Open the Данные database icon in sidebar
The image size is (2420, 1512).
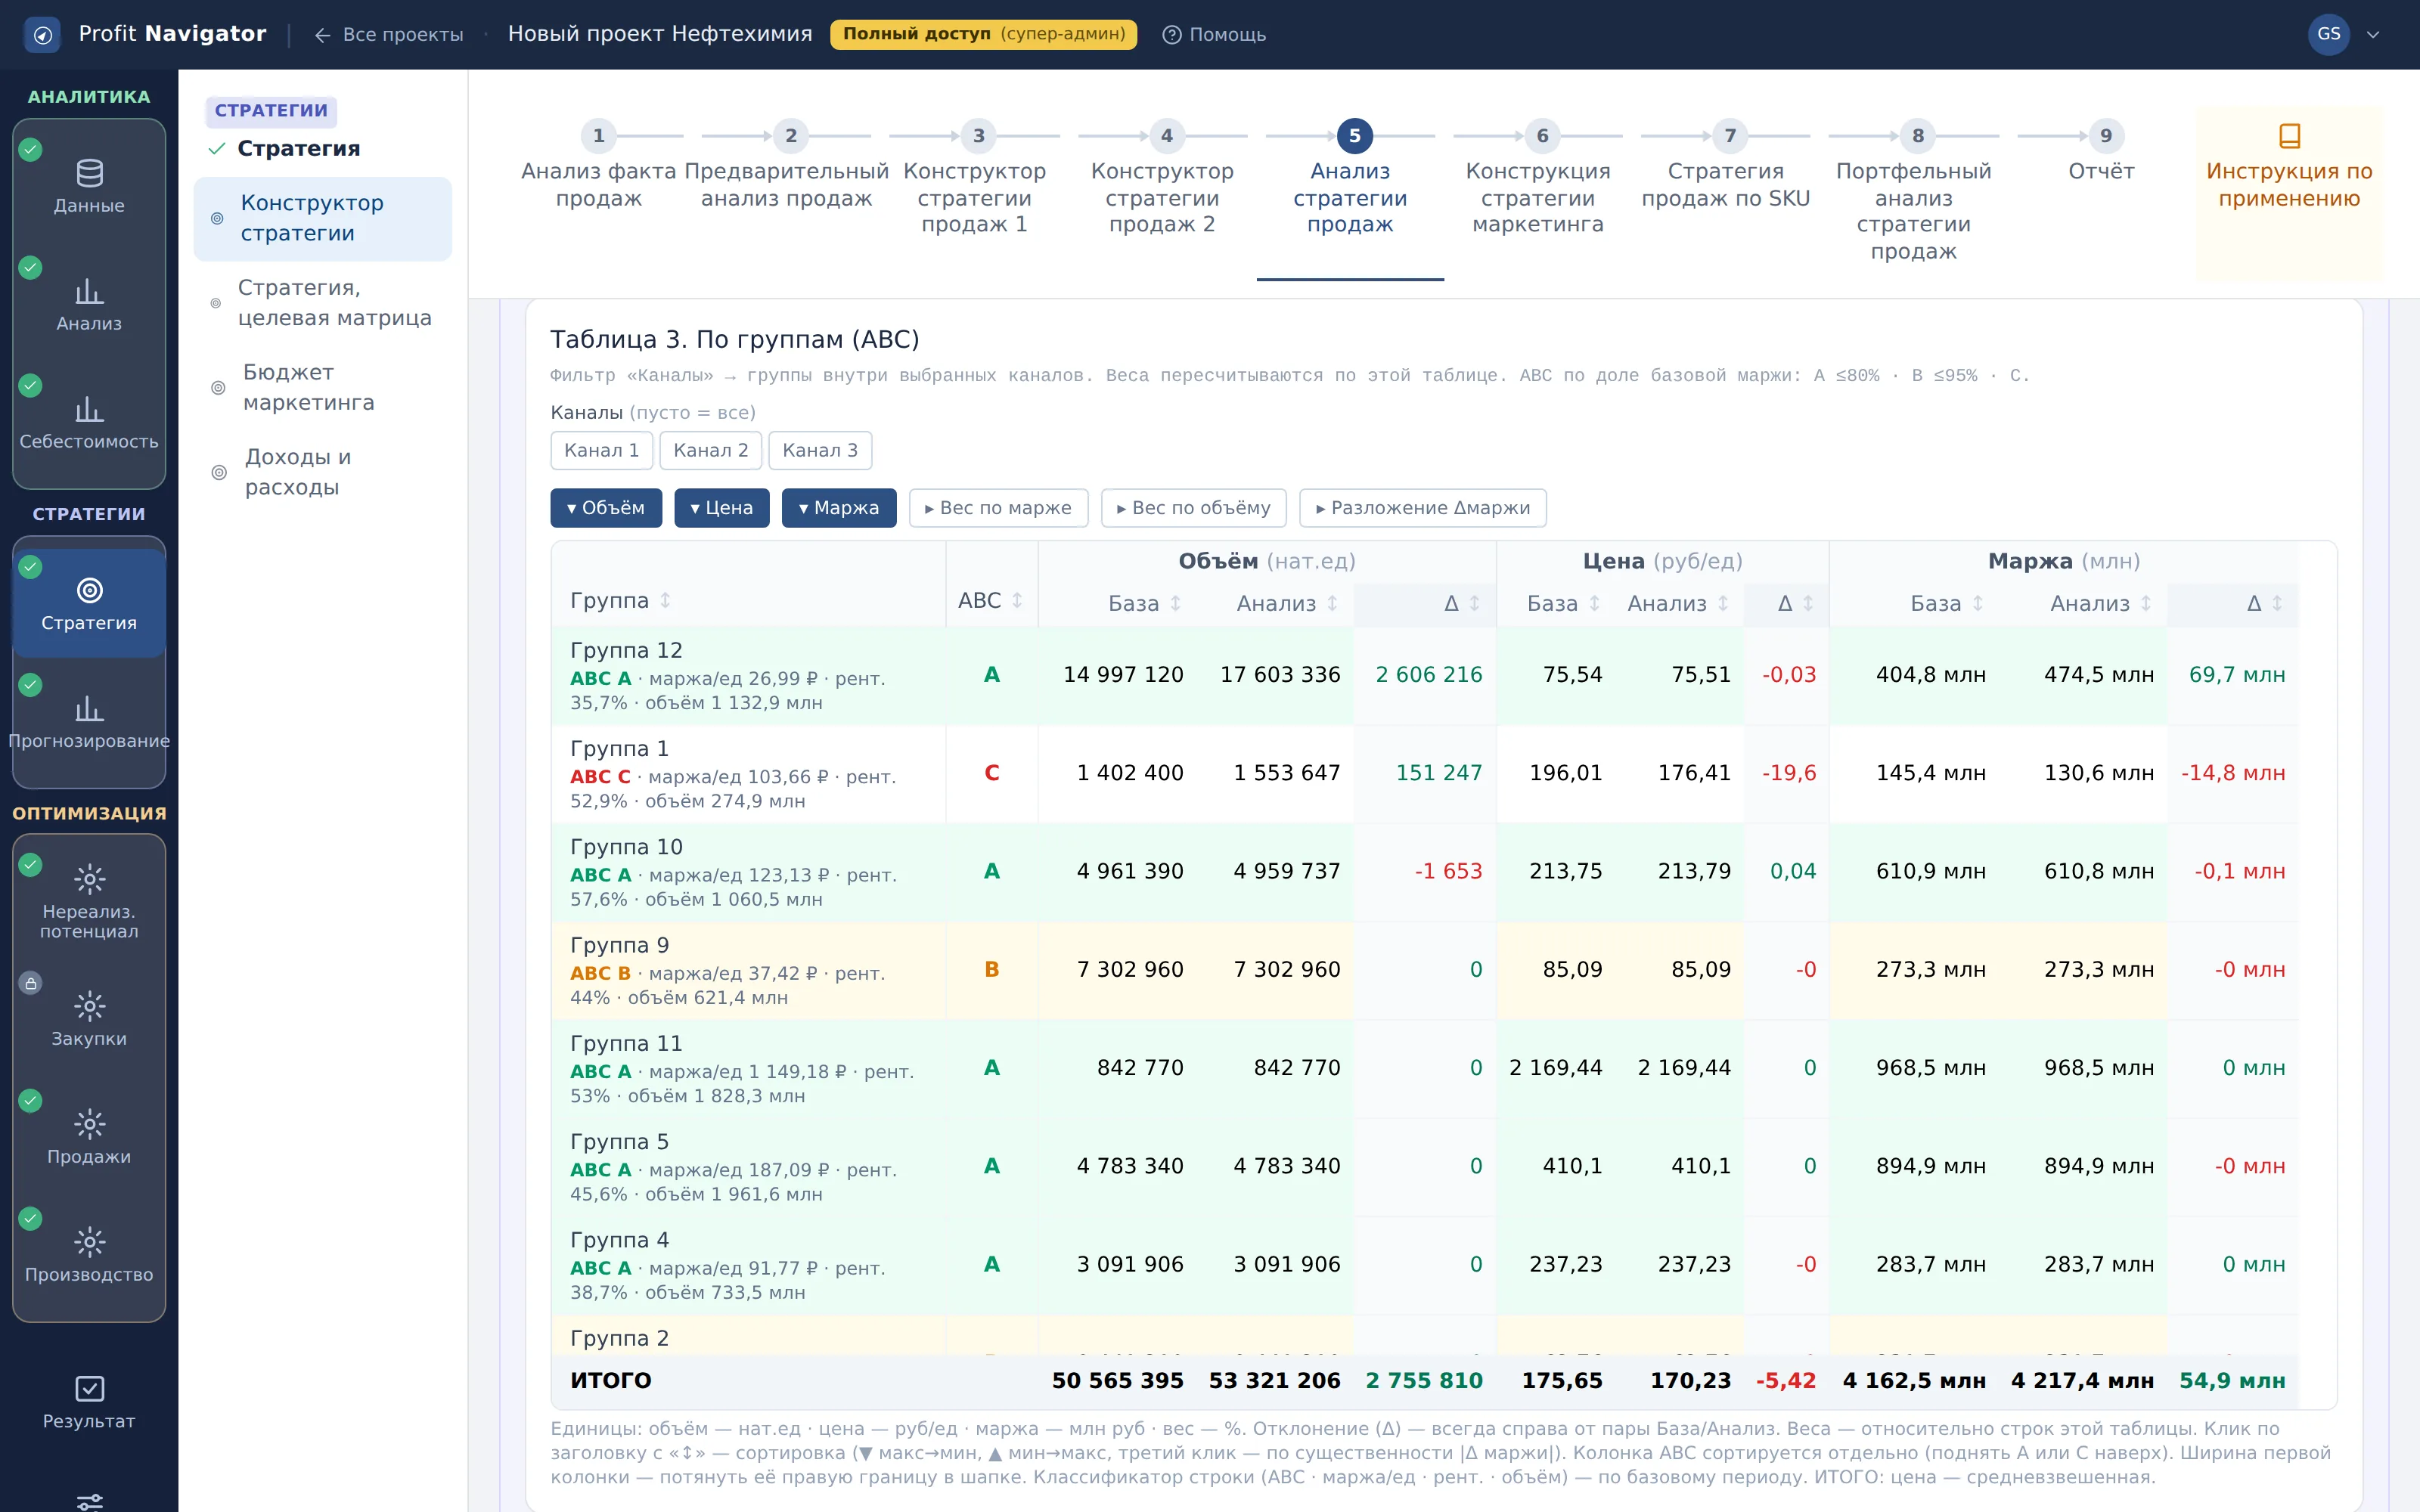tap(89, 173)
